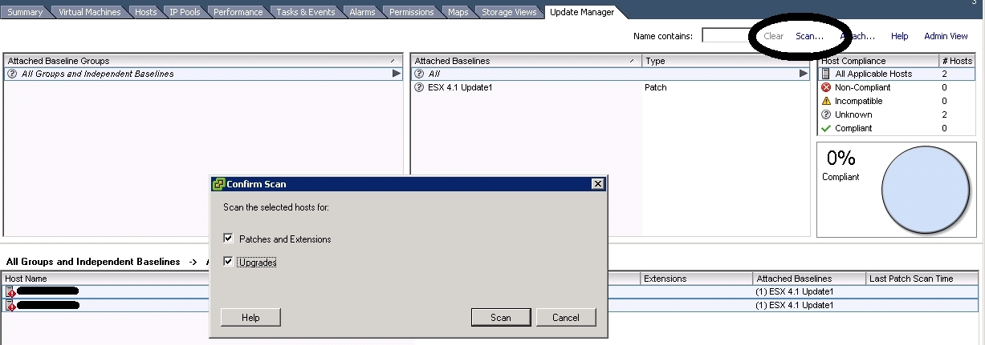This screenshot has height=345, width=985.
Task: Click Help in the Confirm Scan dialog
Action: 250,318
